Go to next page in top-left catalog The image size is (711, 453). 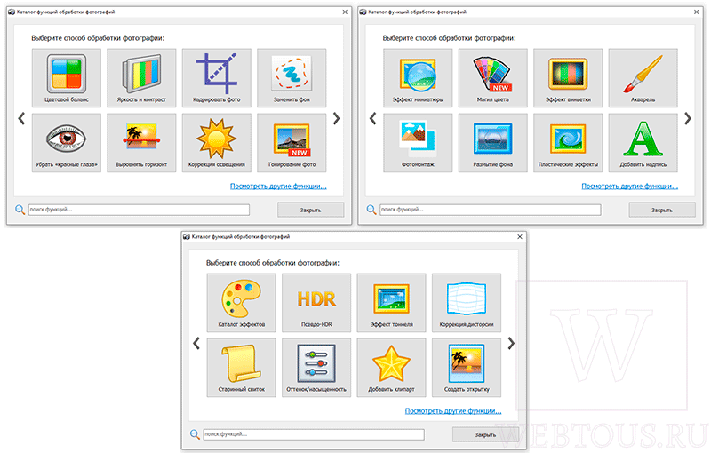(x=336, y=119)
